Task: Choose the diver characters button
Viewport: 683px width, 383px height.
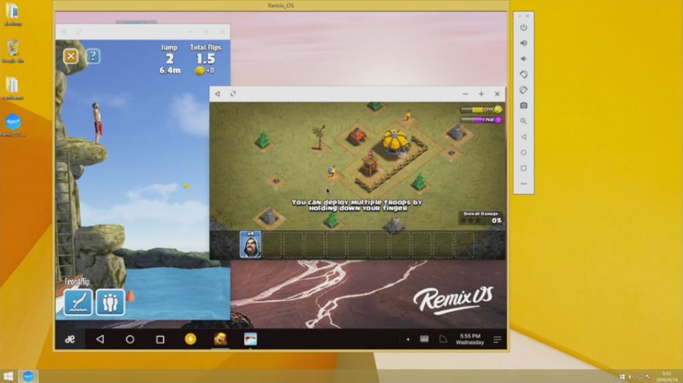Action: click(111, 302)
